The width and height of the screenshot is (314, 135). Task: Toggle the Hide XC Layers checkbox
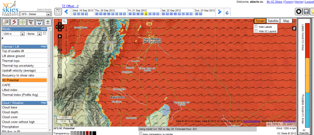click(x=256, y=31)
